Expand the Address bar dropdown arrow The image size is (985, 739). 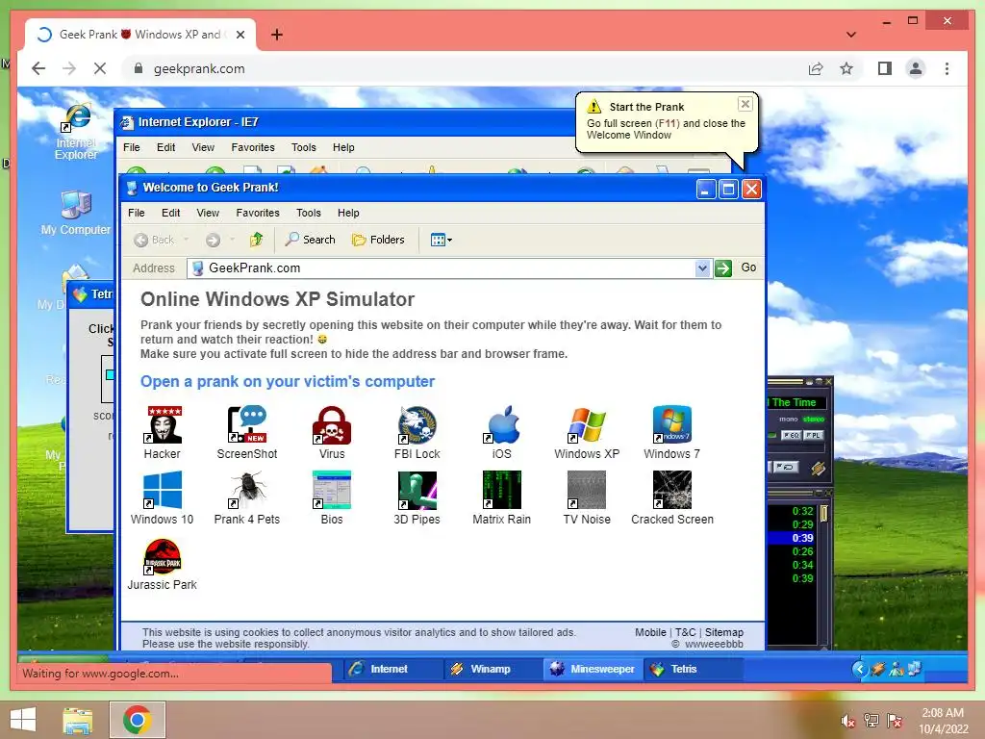pos(702,268)
